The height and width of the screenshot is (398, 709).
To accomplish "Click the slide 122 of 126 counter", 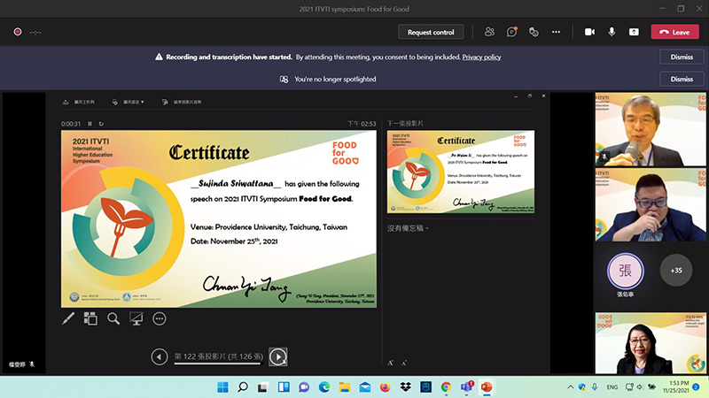I will pyautogui.click(x=218, y=356).
